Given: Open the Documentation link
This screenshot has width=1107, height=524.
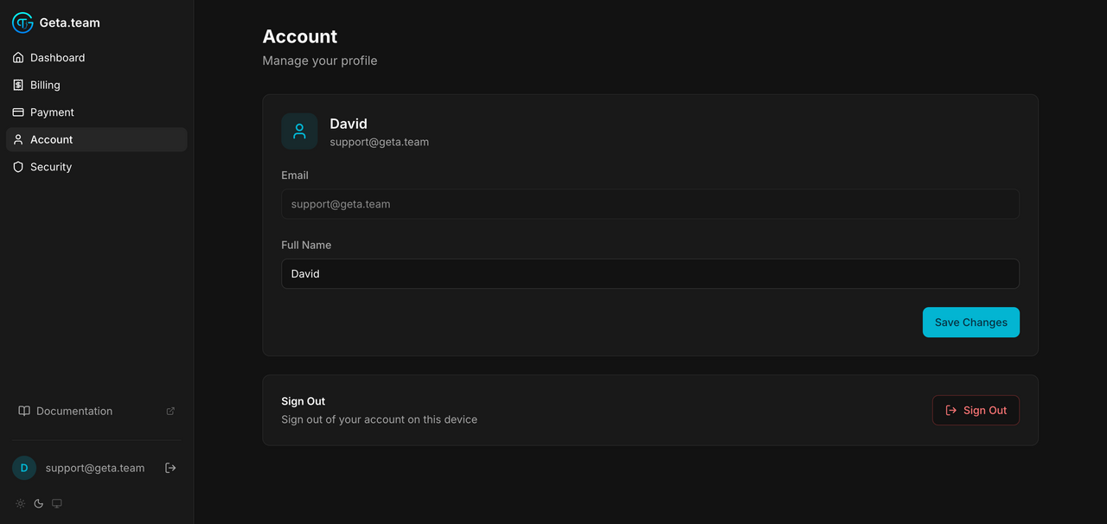Looking at the screenshot, I should [96, 411].
